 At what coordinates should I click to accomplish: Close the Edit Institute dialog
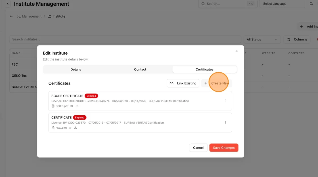point(236,51)
